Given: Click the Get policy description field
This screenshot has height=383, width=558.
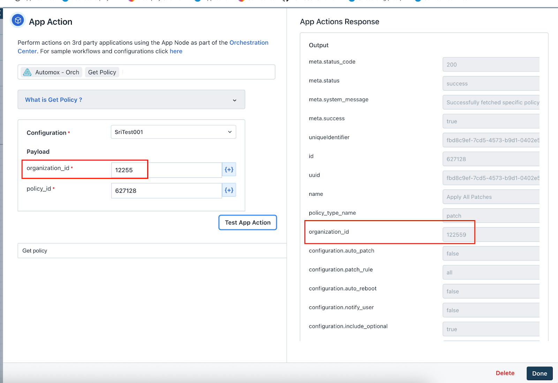Looking at the screenshot, I should [x=152, y=250].
